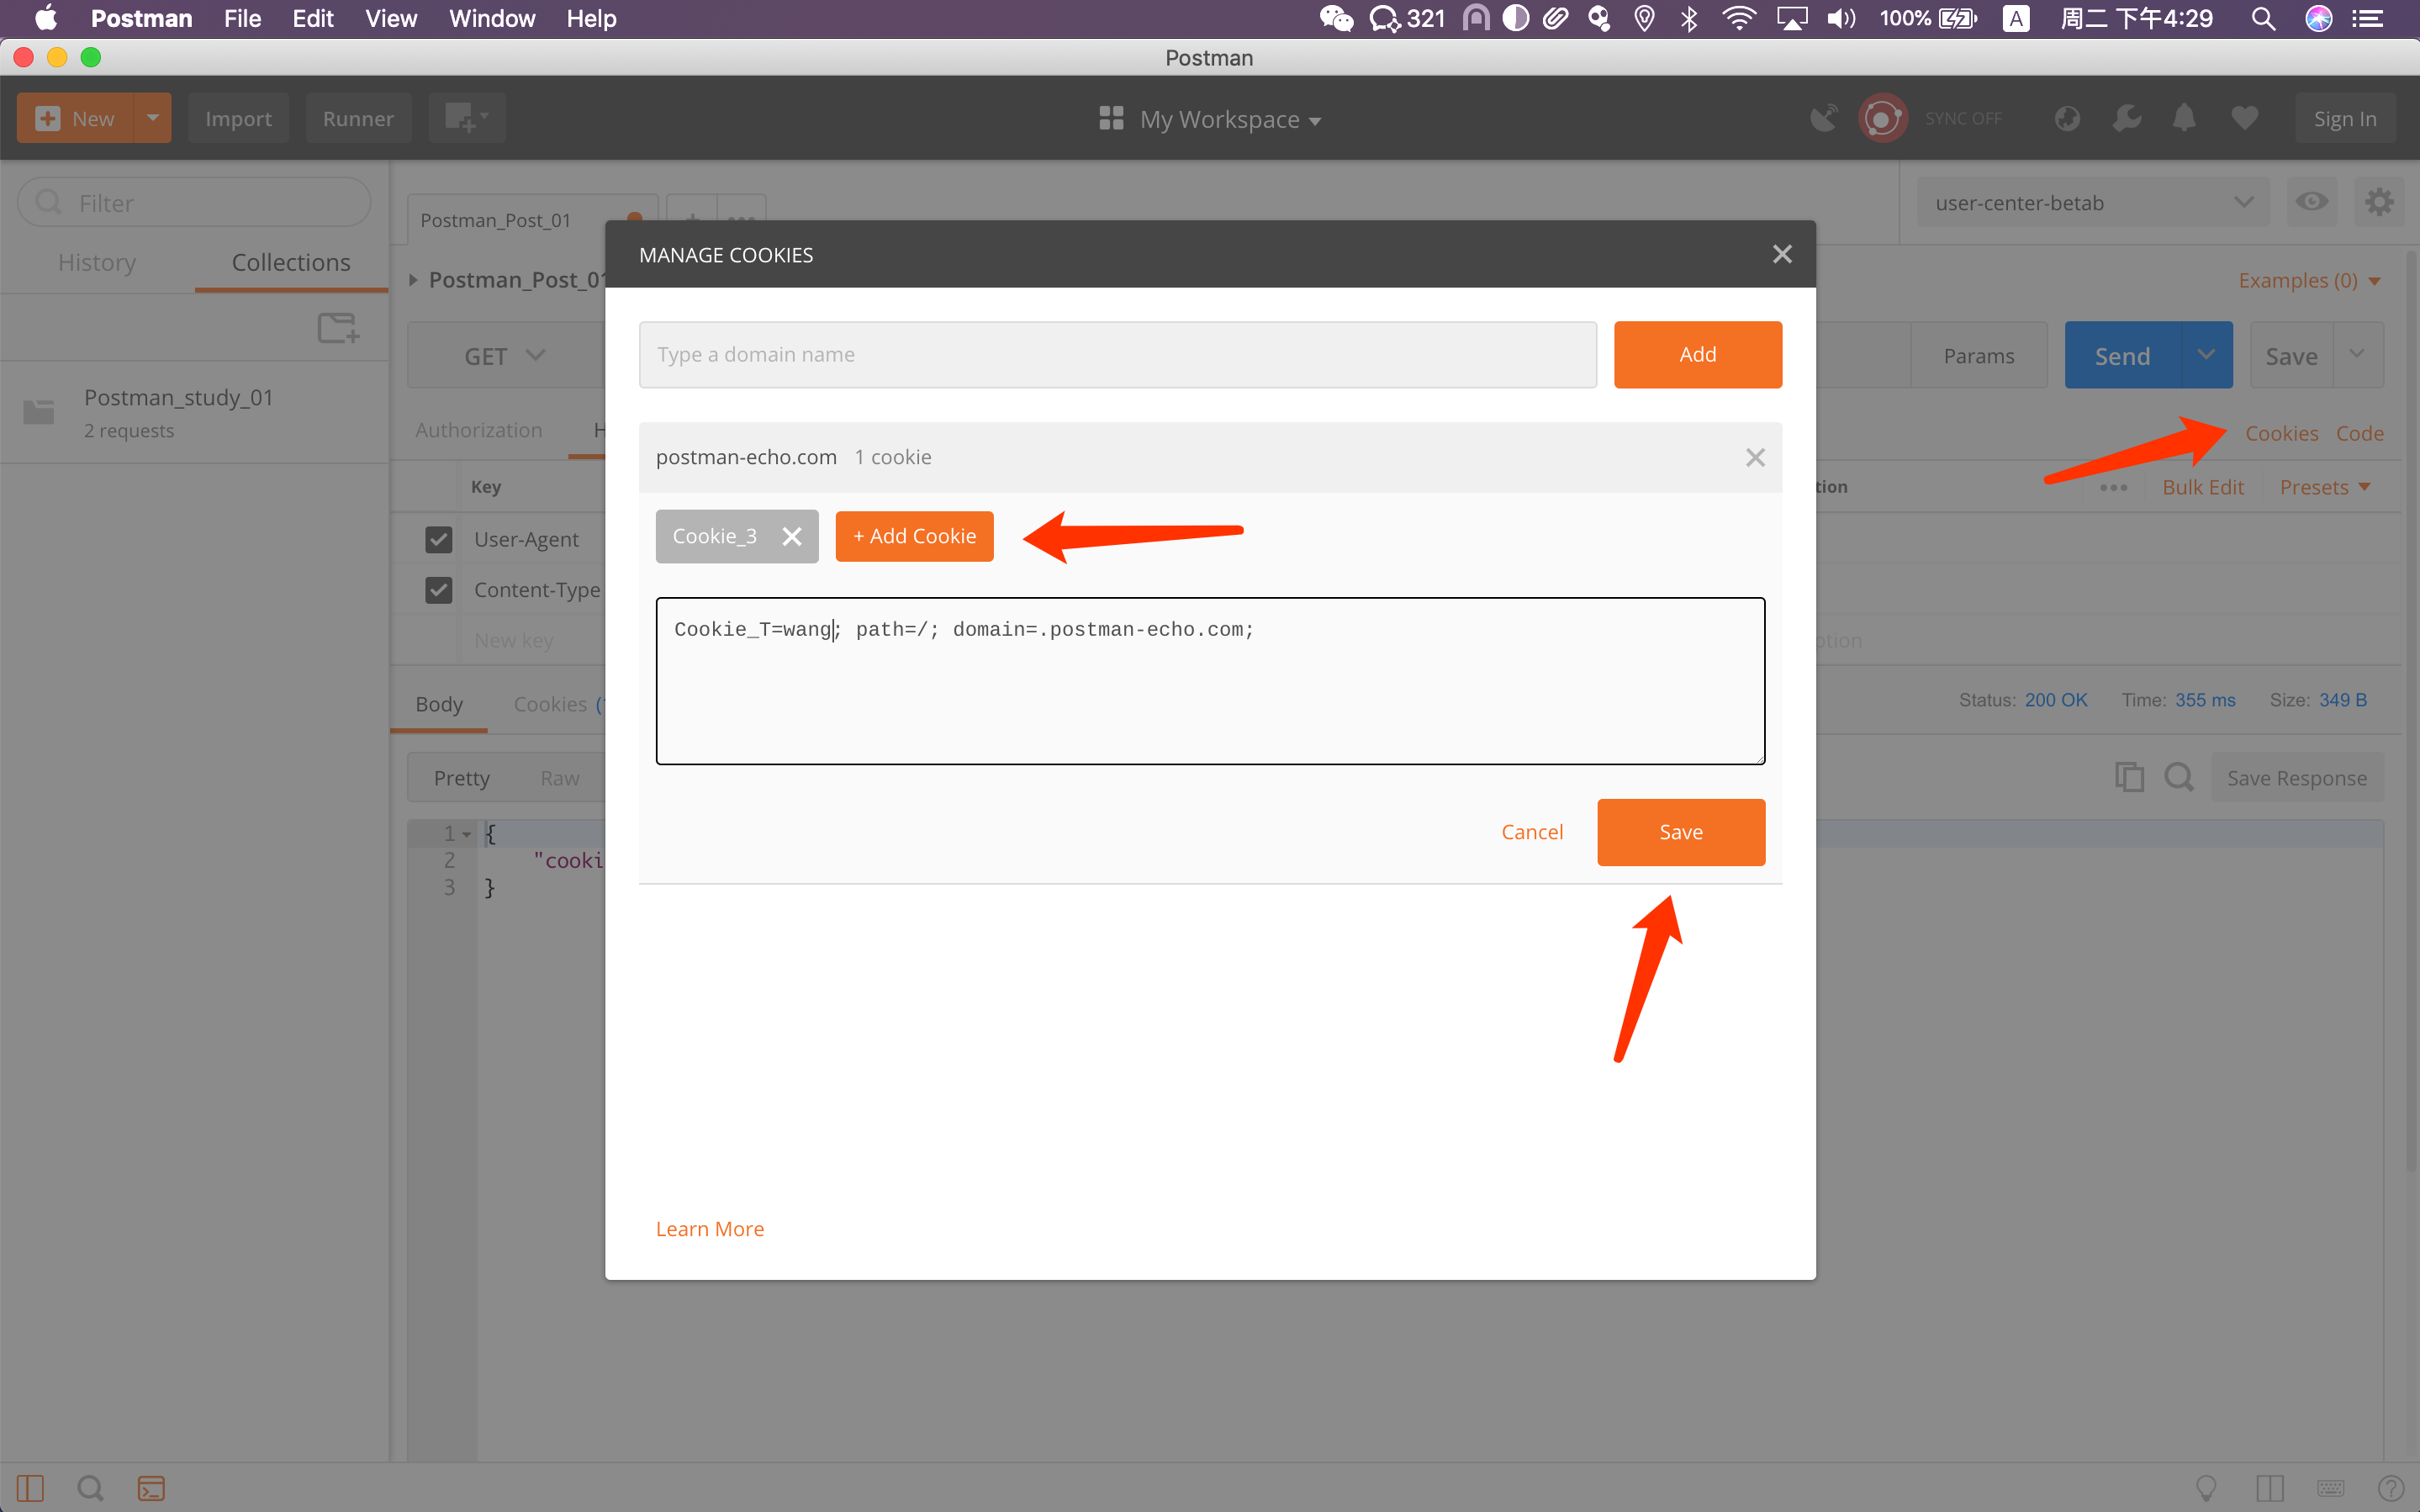This screenshot has height=1512, width=2420.
Task: Click the heart icon in header
Action: point(2244,118)
